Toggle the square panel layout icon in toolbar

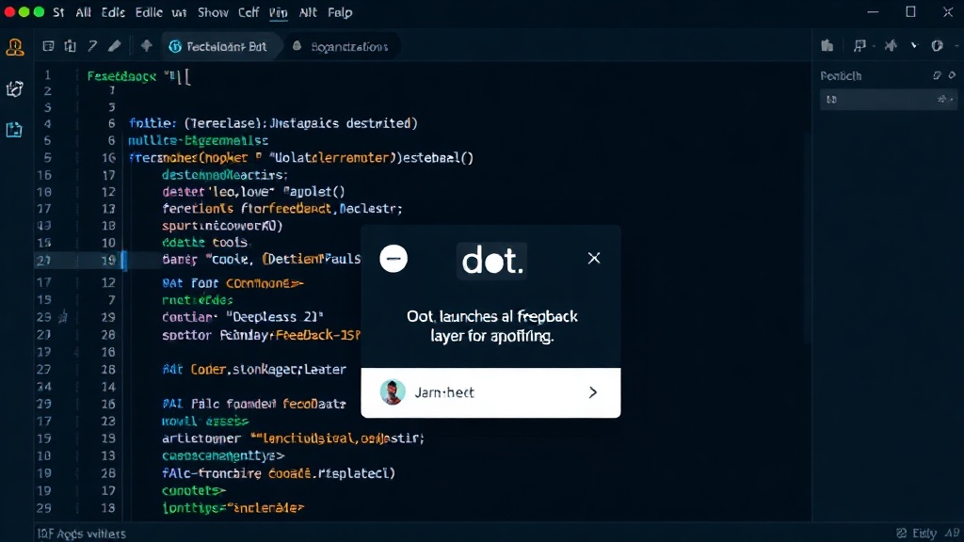[x=48, y=46]
